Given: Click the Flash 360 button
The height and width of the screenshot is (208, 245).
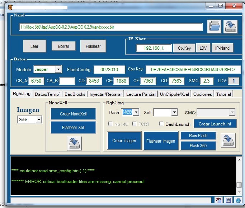Looking at the screenshot, I should pos(198,145).
